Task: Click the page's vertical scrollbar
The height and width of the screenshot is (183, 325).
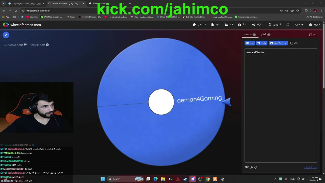Action: tap(323, 56)
